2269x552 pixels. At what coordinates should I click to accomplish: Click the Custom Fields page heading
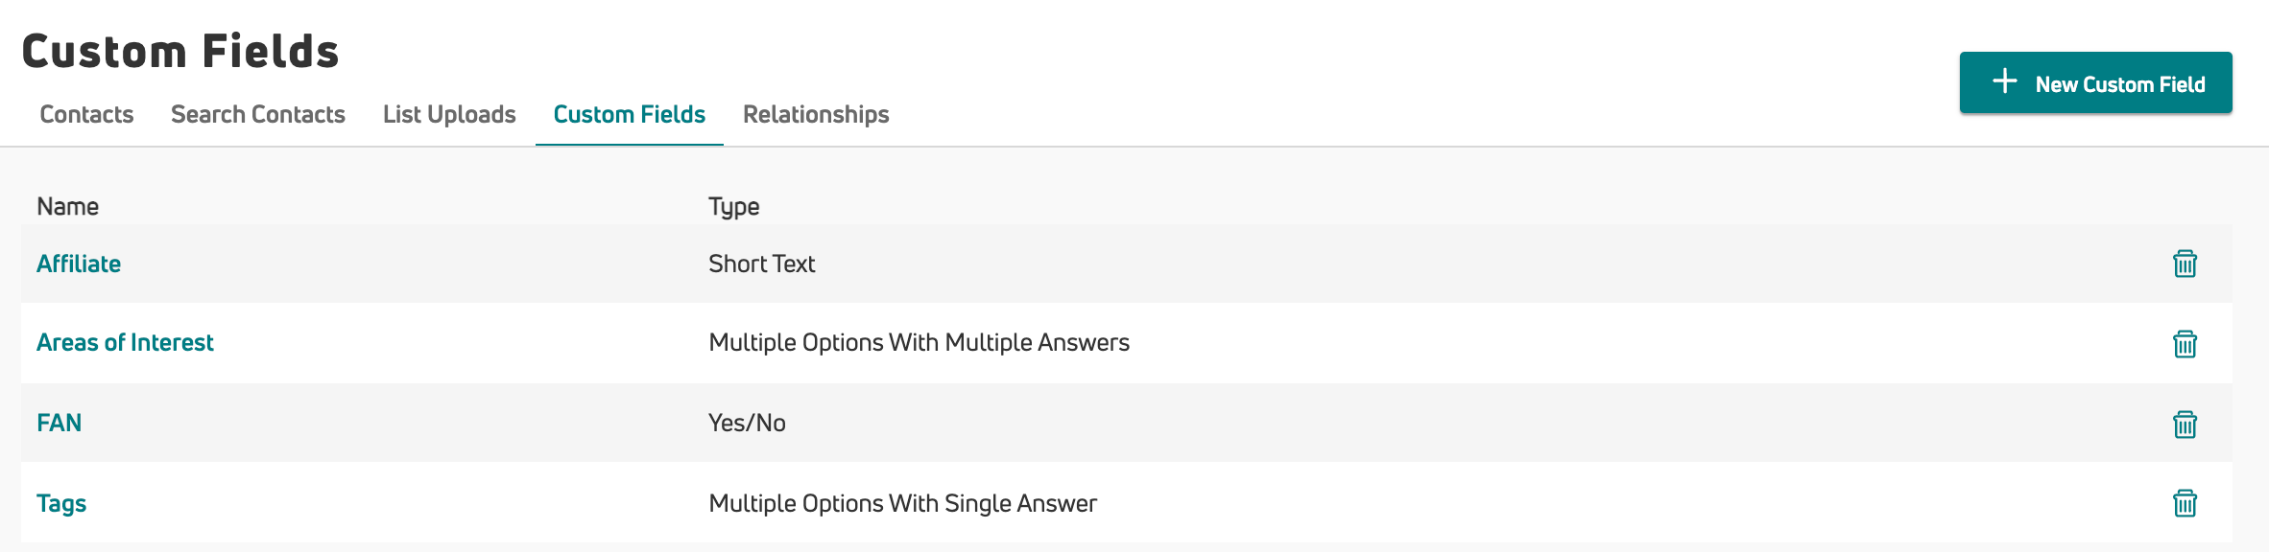tap(180, 52)
